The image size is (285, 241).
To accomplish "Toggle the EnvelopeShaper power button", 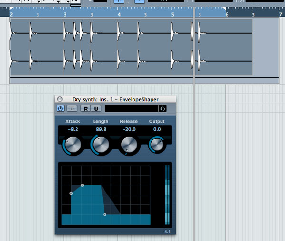I will pos(60,109).
